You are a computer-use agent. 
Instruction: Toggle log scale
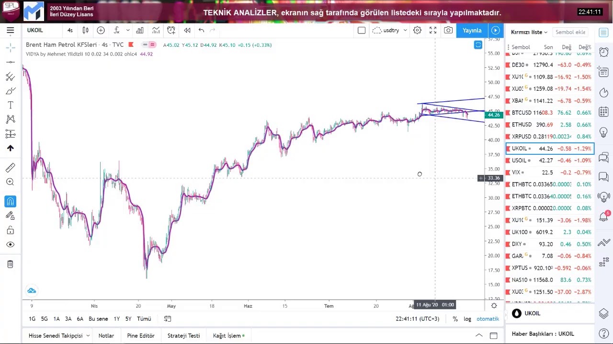(467, 319)
